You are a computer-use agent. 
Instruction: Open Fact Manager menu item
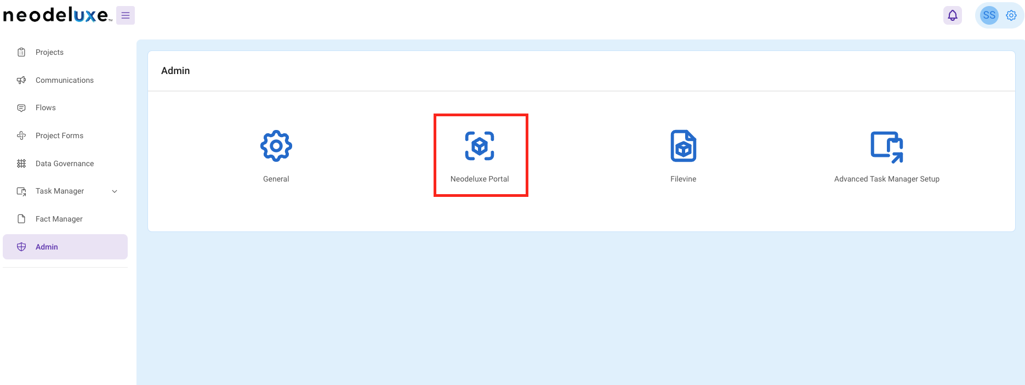pyautogui.click(x=65, y=219)
